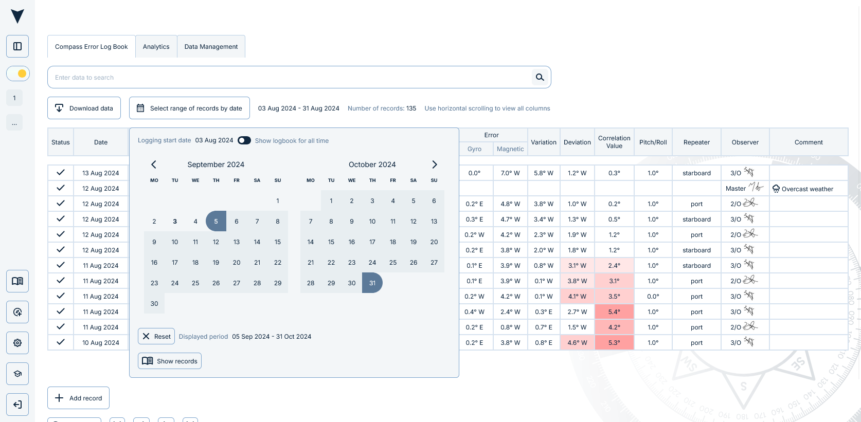Screen dimensions: 861x422
Task: Open the sidebar ellipsis menu
Action: (14, 122)
